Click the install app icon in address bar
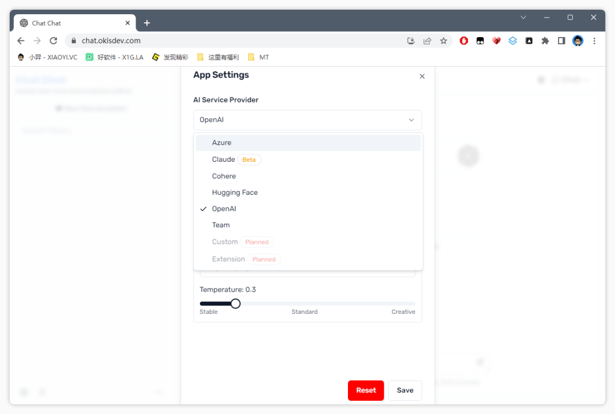Viewport: 615px width, 414px height. point(411,41)
